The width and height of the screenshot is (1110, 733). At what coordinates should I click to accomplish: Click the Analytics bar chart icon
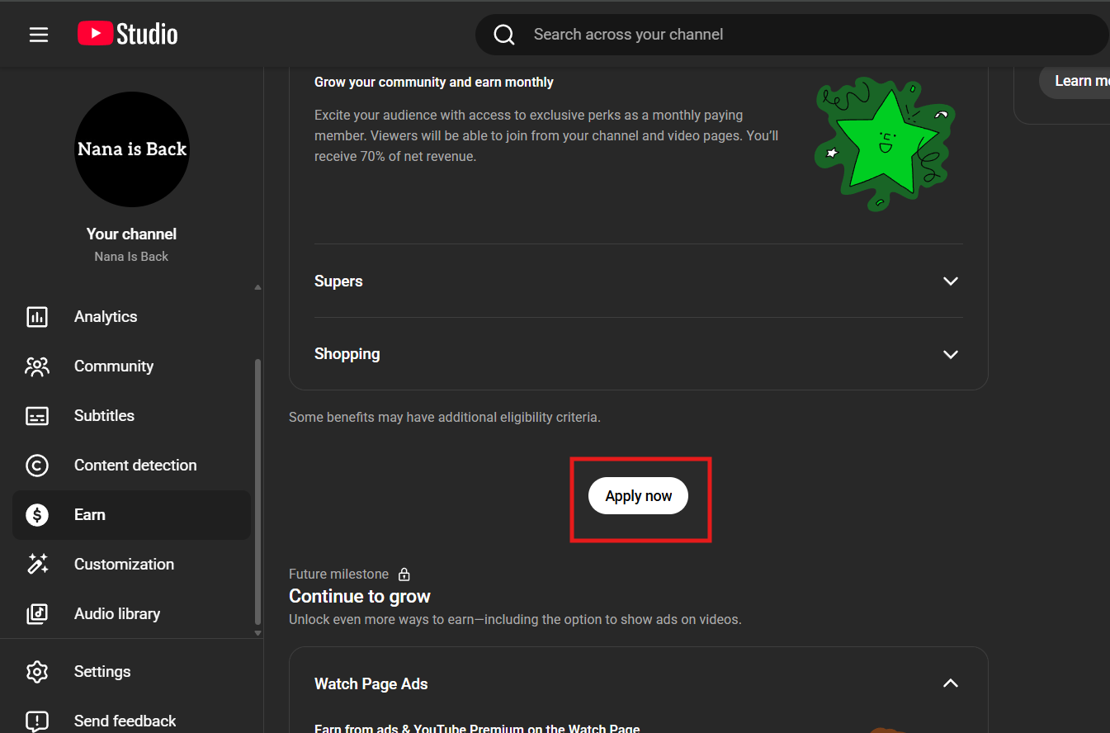point(37,317)
